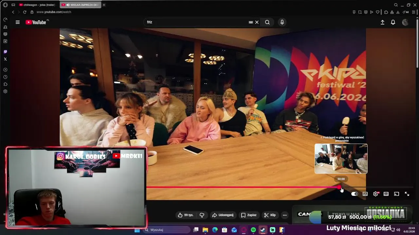Image resolution: width=419 pixels, height=235 pixels.
Task: Click the pinboard pin icon in toolbar
Action: 354,12
